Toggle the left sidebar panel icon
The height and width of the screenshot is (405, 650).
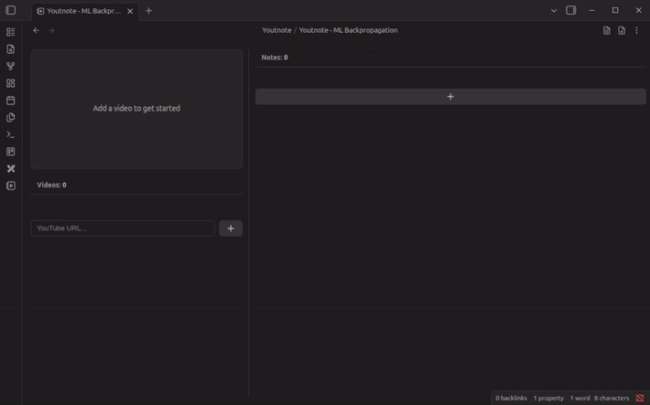pyautogui.click(x=11, y=10)
